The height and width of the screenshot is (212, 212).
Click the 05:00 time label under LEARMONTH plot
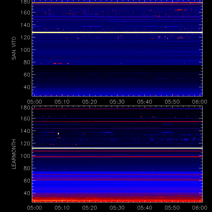coord(34,208)
